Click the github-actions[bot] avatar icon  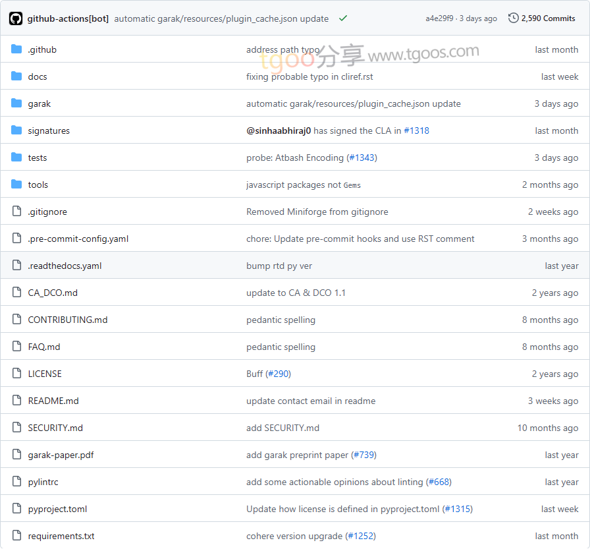tap(16, 18)
